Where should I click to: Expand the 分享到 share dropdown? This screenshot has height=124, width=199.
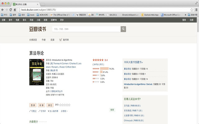click(64, 111)
